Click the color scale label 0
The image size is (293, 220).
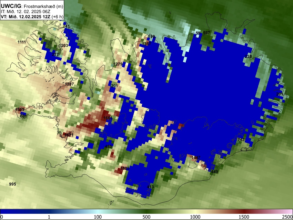click(x=2, y=217)
